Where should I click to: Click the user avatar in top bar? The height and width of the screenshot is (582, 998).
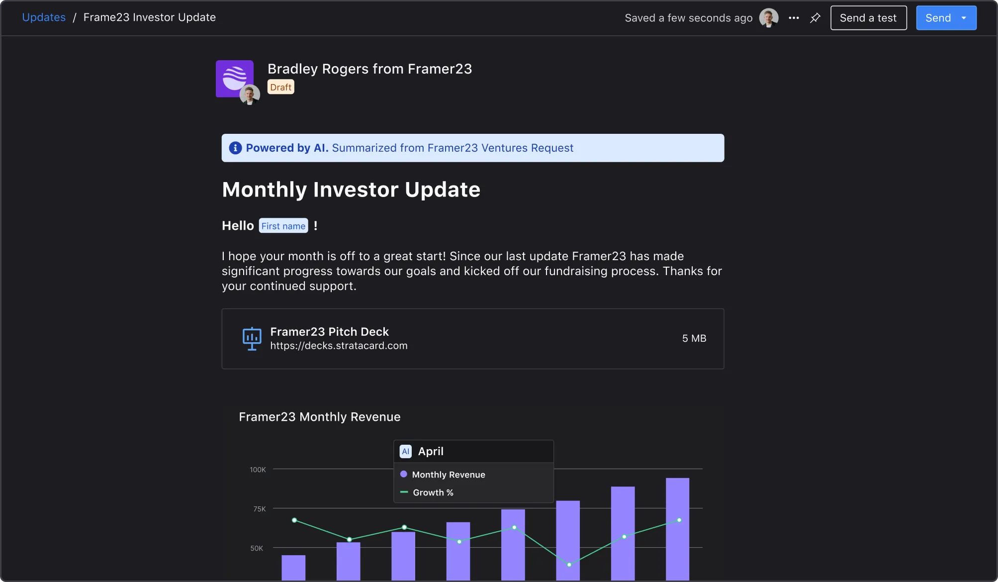(x=769, y=18)
